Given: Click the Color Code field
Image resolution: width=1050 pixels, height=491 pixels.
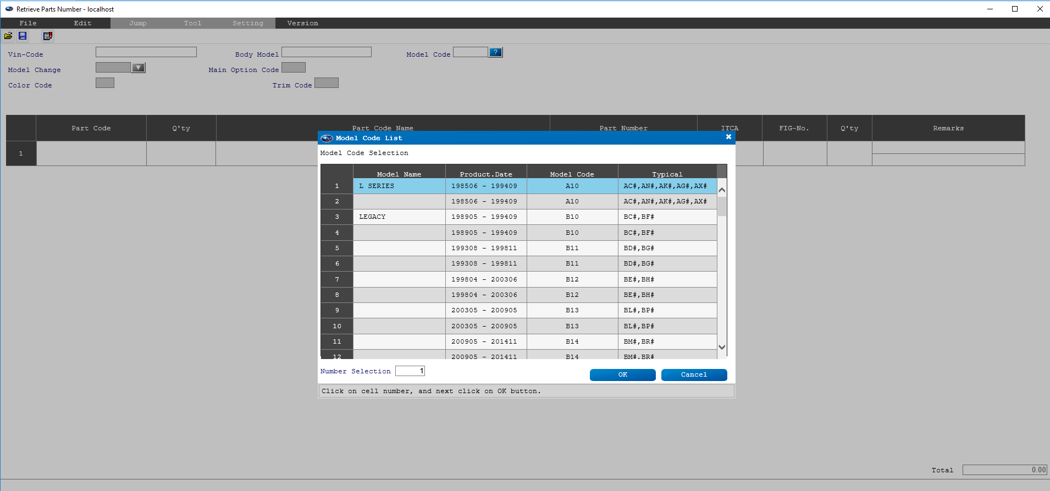Looking at the screenshot, I should (x=105, y=82).
